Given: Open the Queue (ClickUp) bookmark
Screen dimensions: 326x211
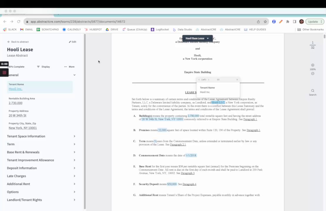Looking at the screenshot, I should (x=135, y=30).
